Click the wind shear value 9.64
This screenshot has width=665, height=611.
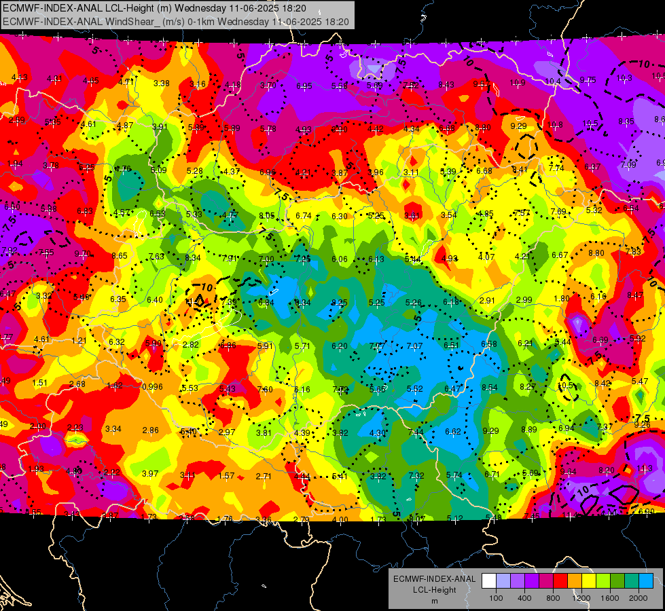[x=569, y=472]
